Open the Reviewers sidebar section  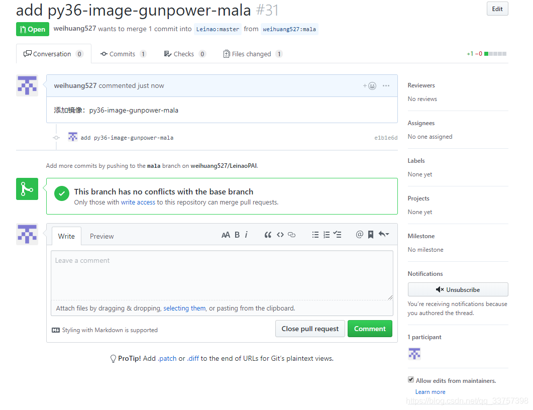tap(421, 85)
